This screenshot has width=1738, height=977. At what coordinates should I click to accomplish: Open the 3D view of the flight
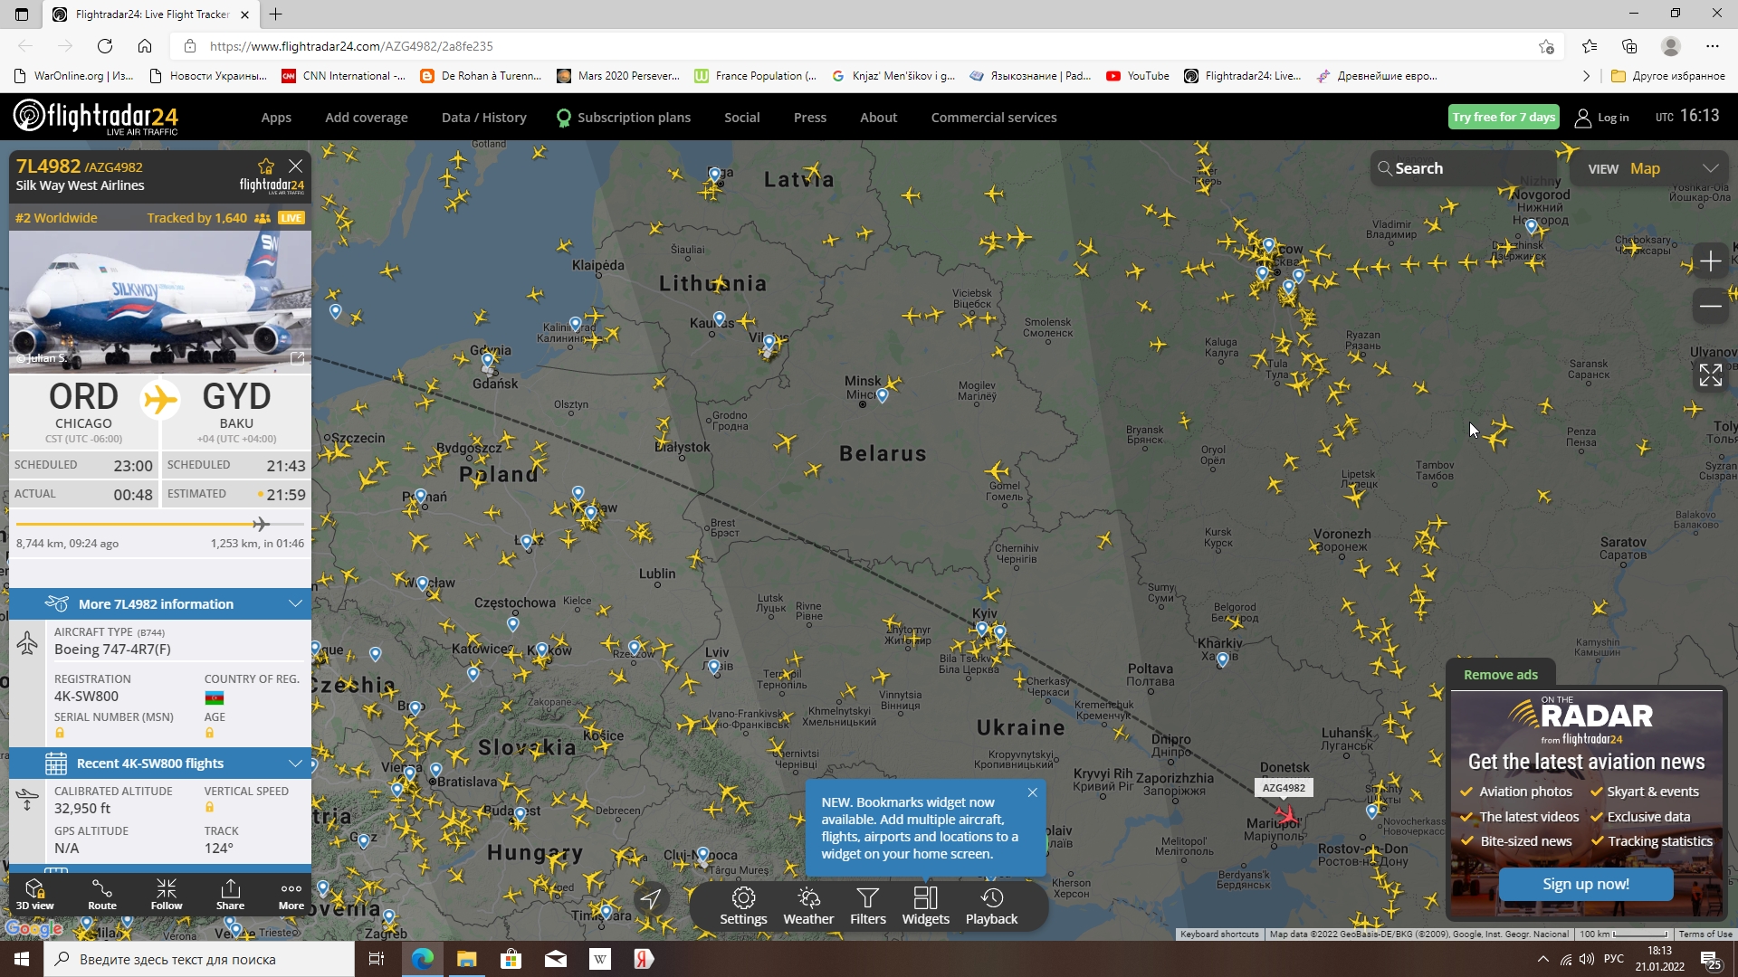tap(34, 894)
